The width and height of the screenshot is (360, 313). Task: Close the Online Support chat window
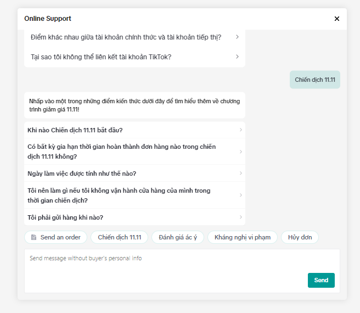coord(336,19)
